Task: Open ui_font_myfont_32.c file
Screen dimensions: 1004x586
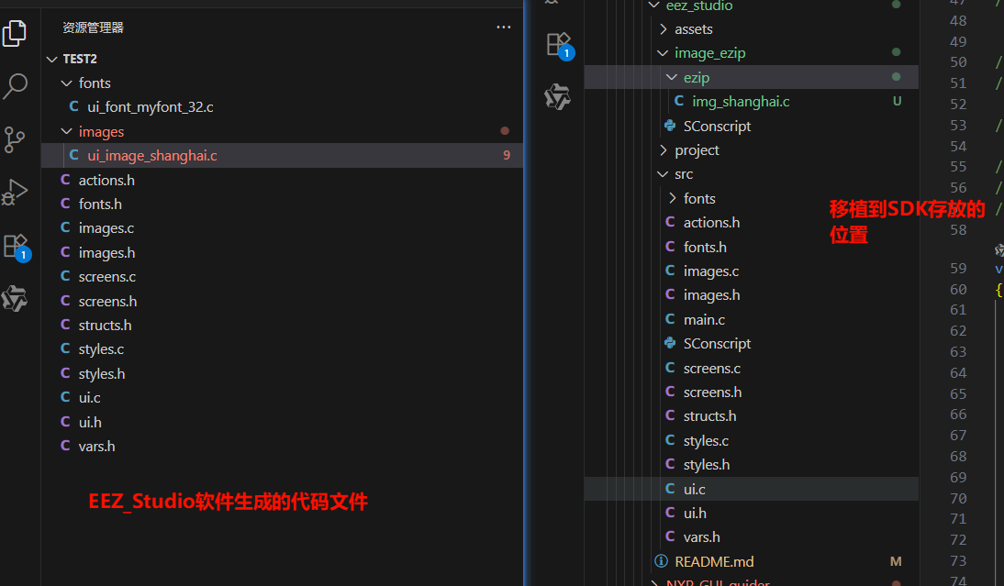Action: (x=151, y=107)
